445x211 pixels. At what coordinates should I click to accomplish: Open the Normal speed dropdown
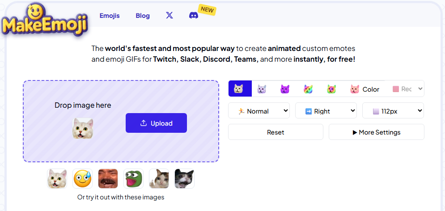click(x=259, y=111)
